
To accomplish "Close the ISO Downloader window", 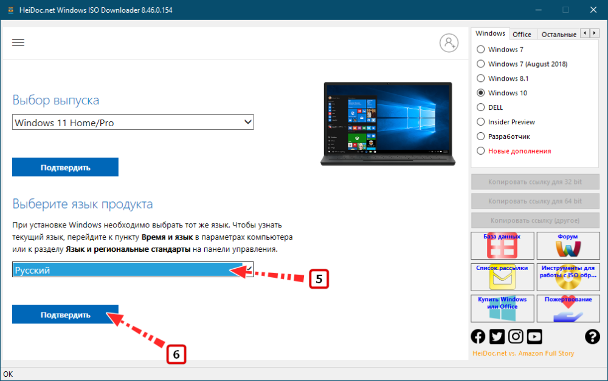I will [x=593, y=10].
